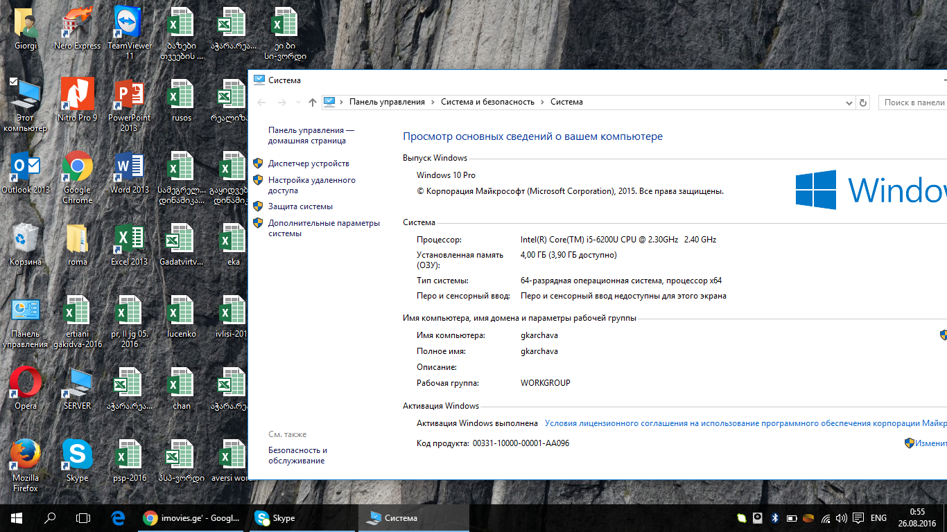Expand the chevron after Система и безопасность breadcrumb

coord(542,102)
